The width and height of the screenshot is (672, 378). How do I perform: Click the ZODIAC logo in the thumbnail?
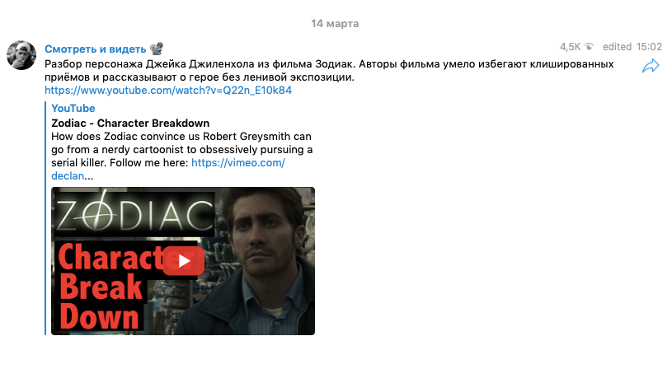(134, 212)
